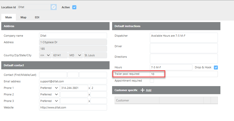The width and height of the screenshot is (234, 121).
Task: Click the Email address input field
Action: point(73,81)
